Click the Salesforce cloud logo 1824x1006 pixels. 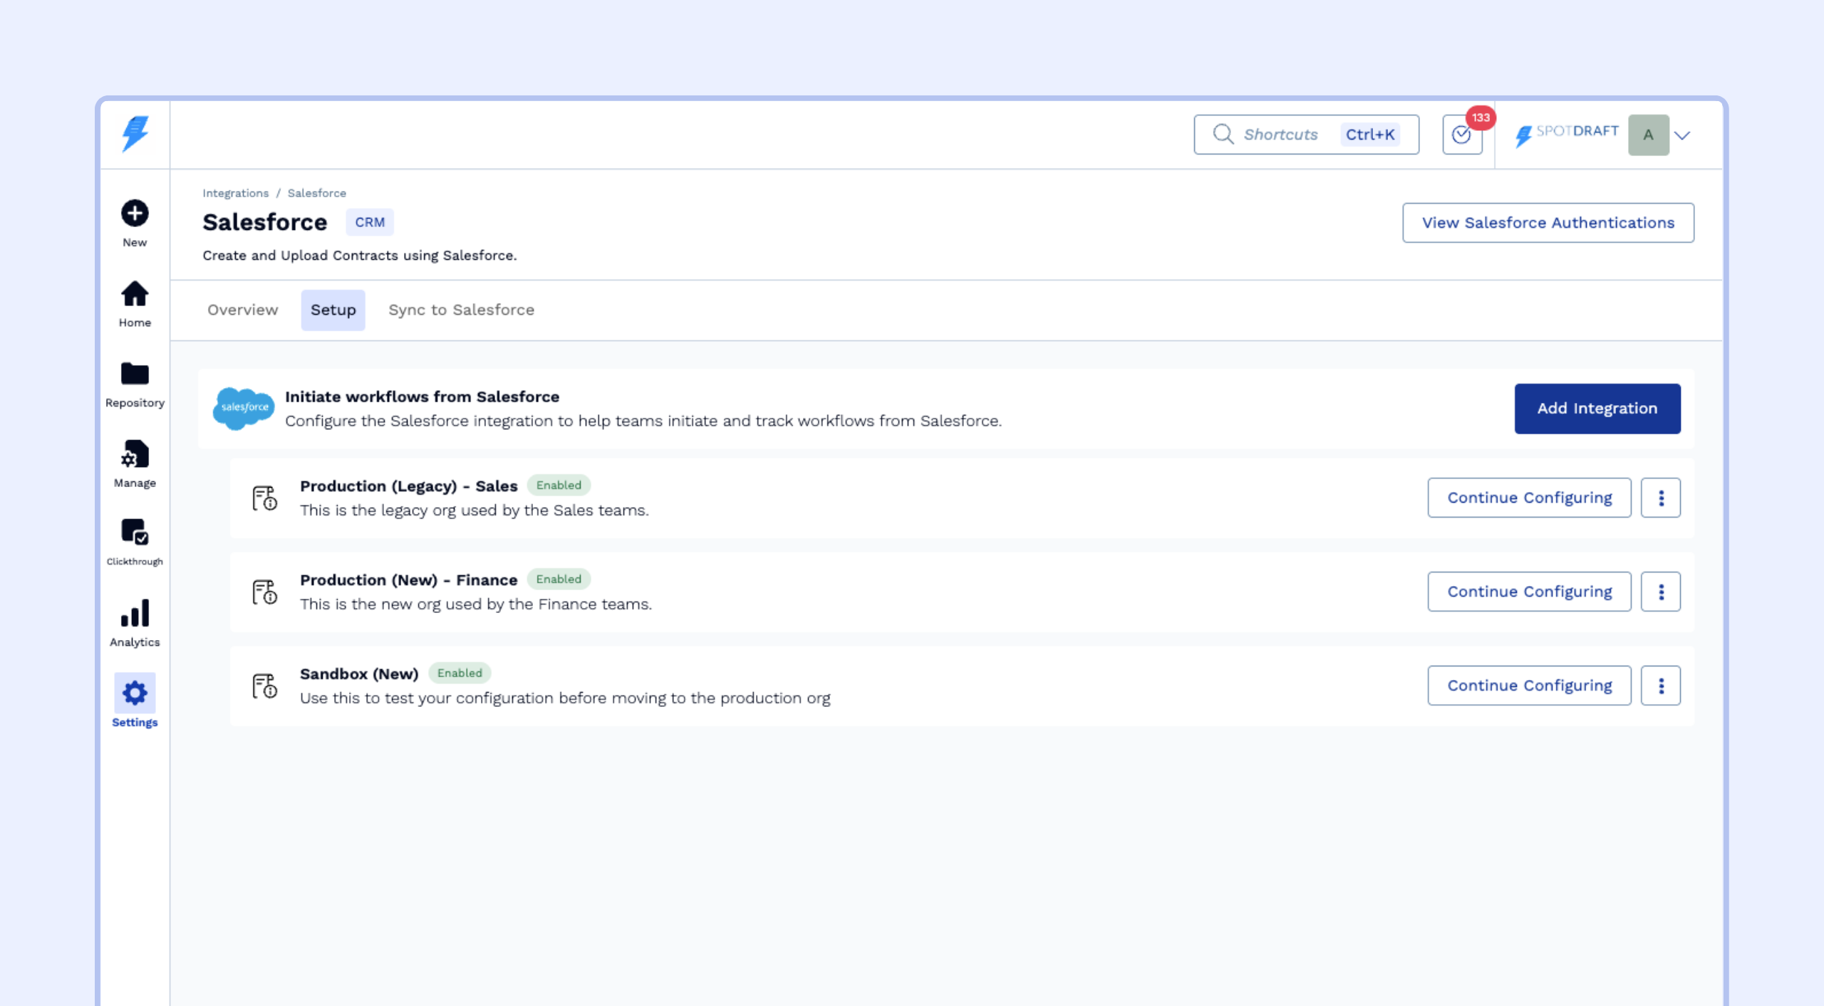tap(244, 408)
